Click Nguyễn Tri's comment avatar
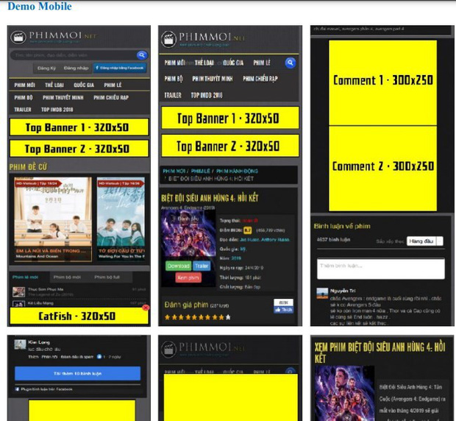The image size is (456, 421). click(321, 293)
